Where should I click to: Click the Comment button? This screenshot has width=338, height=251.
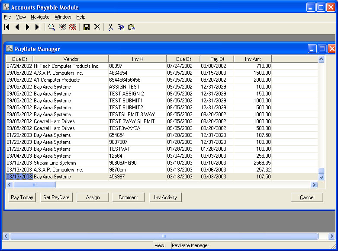click(128, 197)
